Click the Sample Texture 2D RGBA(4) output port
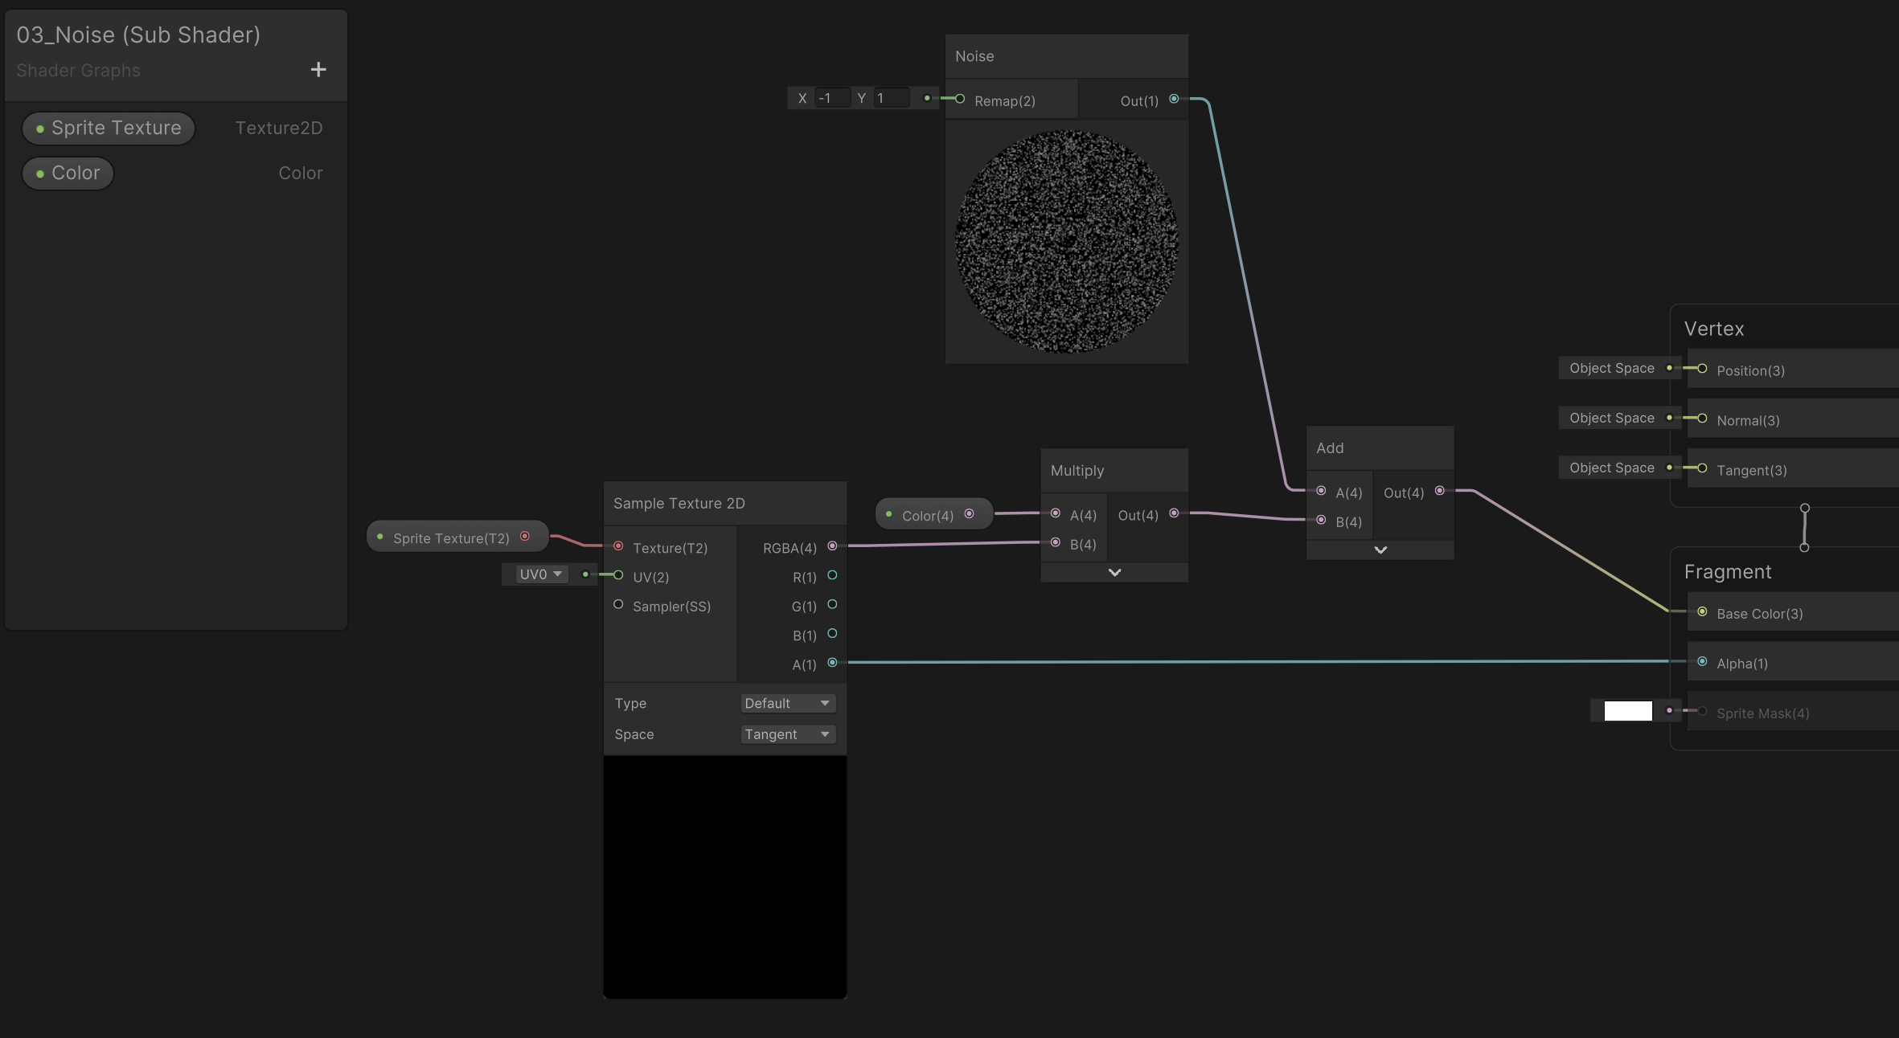The height and width of the screenshot is (1038, 1899). click(832, 546)
